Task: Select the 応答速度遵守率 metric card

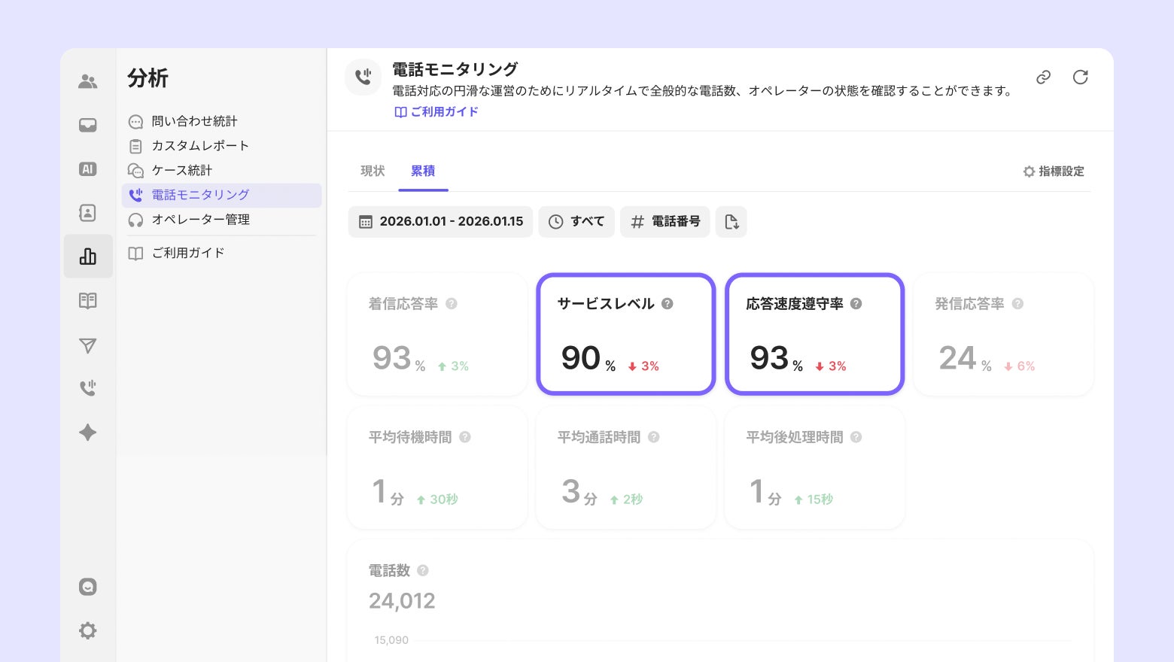Action: pos(814,334)
